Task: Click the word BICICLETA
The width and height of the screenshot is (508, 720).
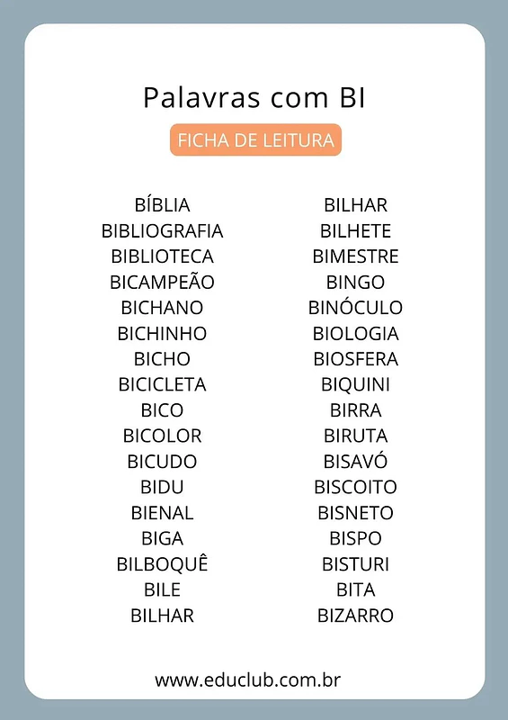Action: coord(162,384)
